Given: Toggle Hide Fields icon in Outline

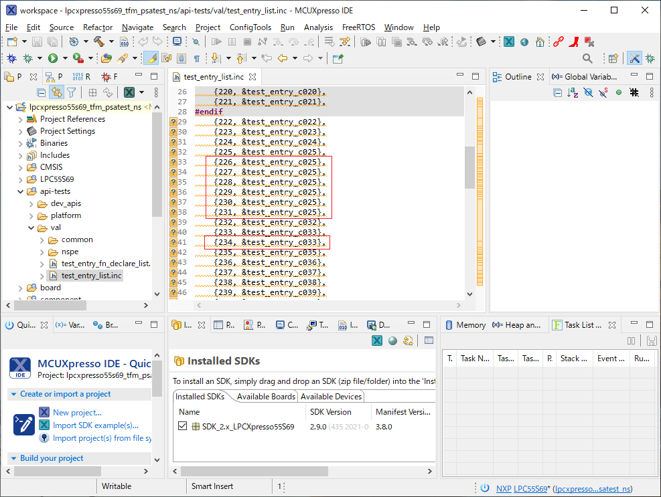Looking at the screenshot, I should click(588, 92).
